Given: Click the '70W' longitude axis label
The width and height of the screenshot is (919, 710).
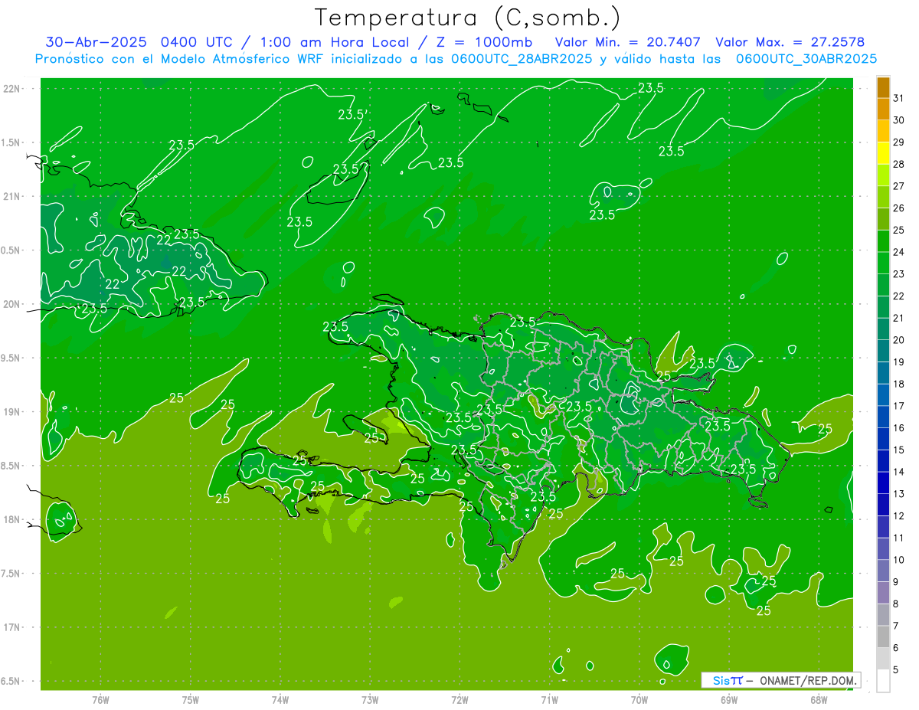Looking at the screenshot, I should (639, 699).
